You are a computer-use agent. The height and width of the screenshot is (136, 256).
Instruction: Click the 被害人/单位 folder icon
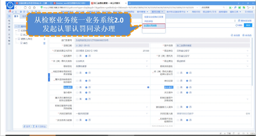[19, 39]
